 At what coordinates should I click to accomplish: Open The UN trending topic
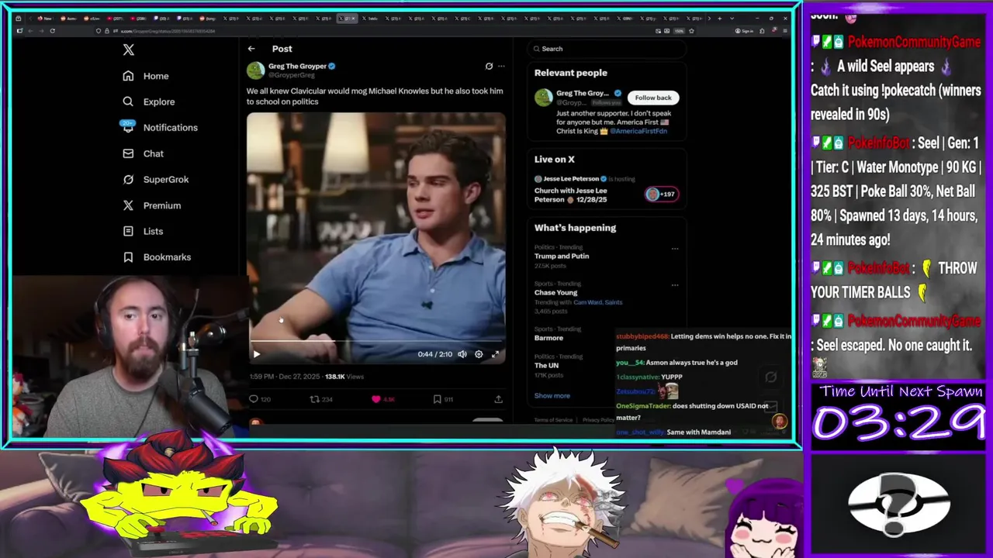(546, 365)
